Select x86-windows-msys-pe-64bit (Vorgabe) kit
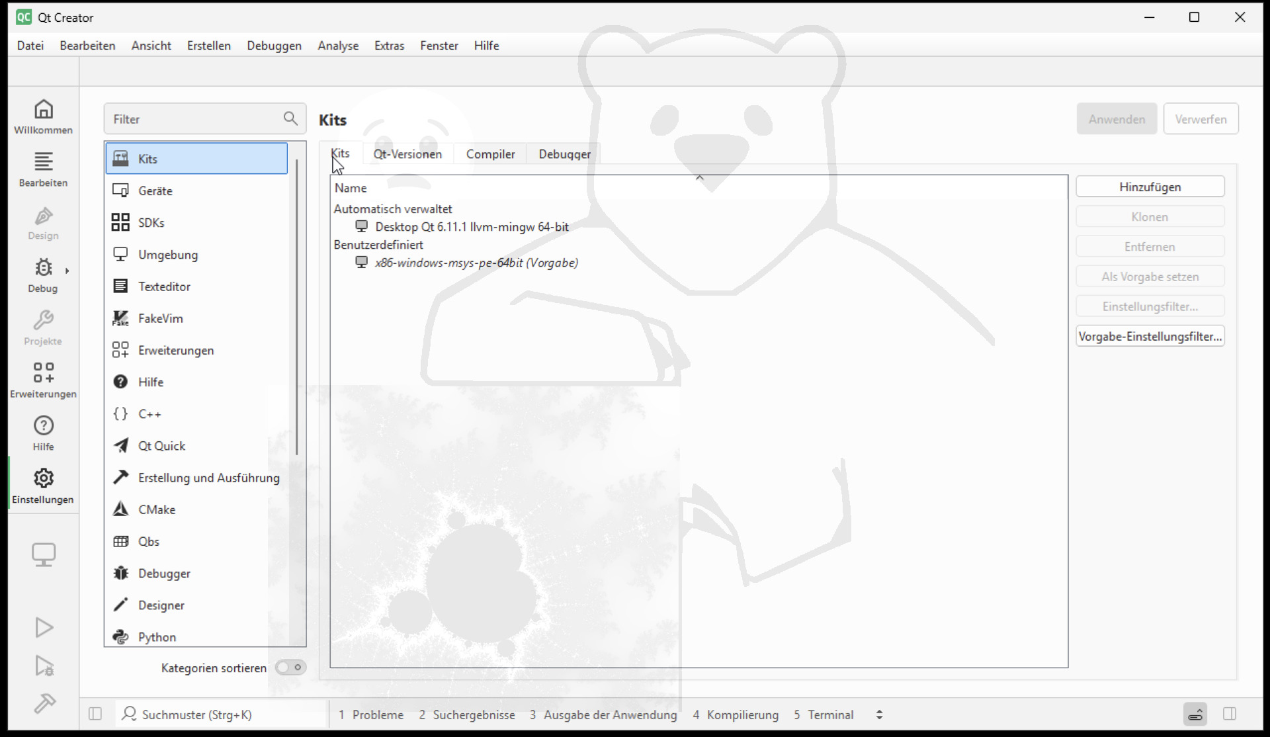This screenshot has width=1270, height=737. tap(476, 263)
